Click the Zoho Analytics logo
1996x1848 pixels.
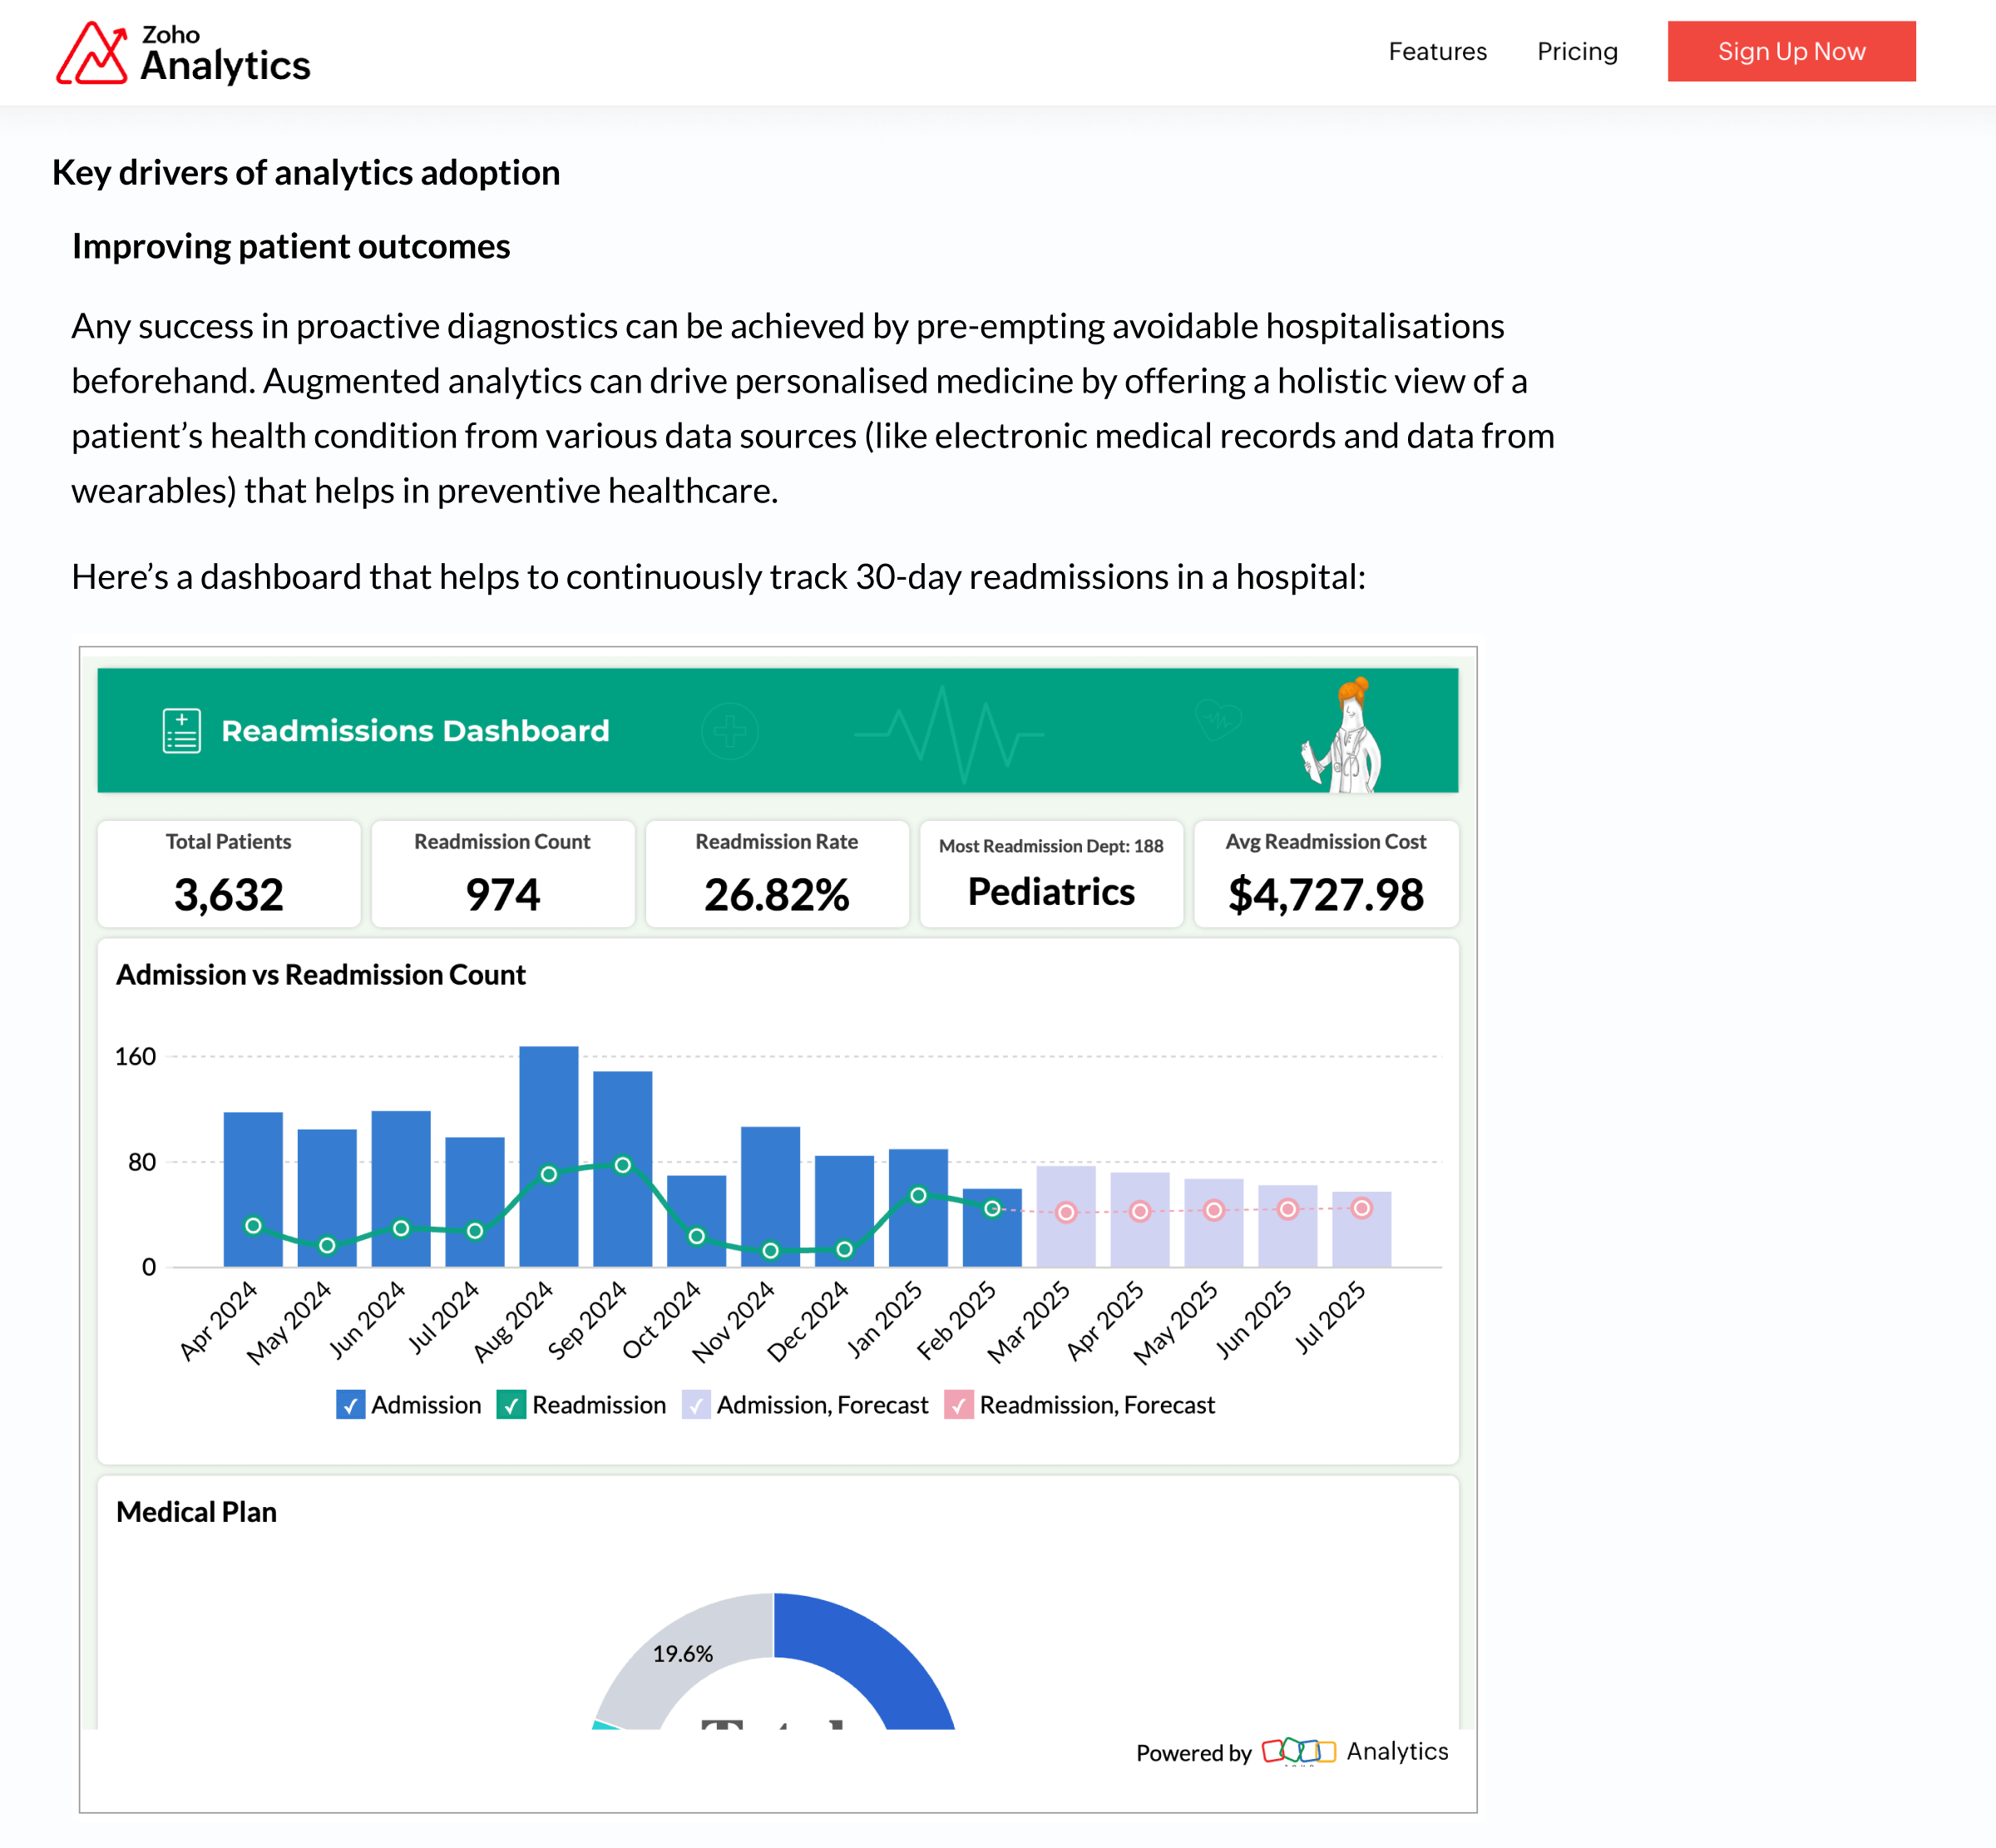coord(183,53)
